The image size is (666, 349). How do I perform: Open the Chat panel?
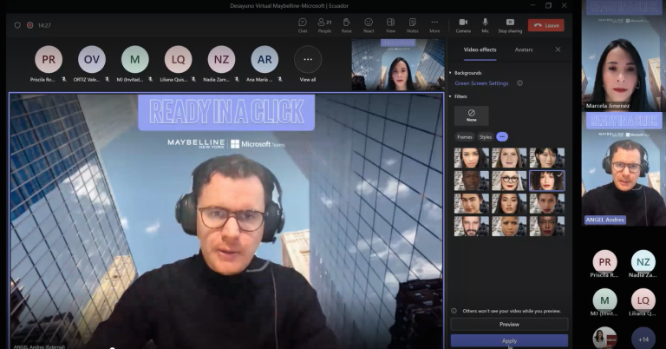[303, 24]
